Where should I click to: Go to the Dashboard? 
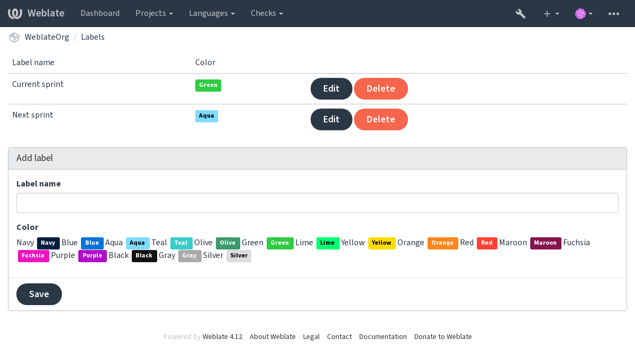click(100, 13)
